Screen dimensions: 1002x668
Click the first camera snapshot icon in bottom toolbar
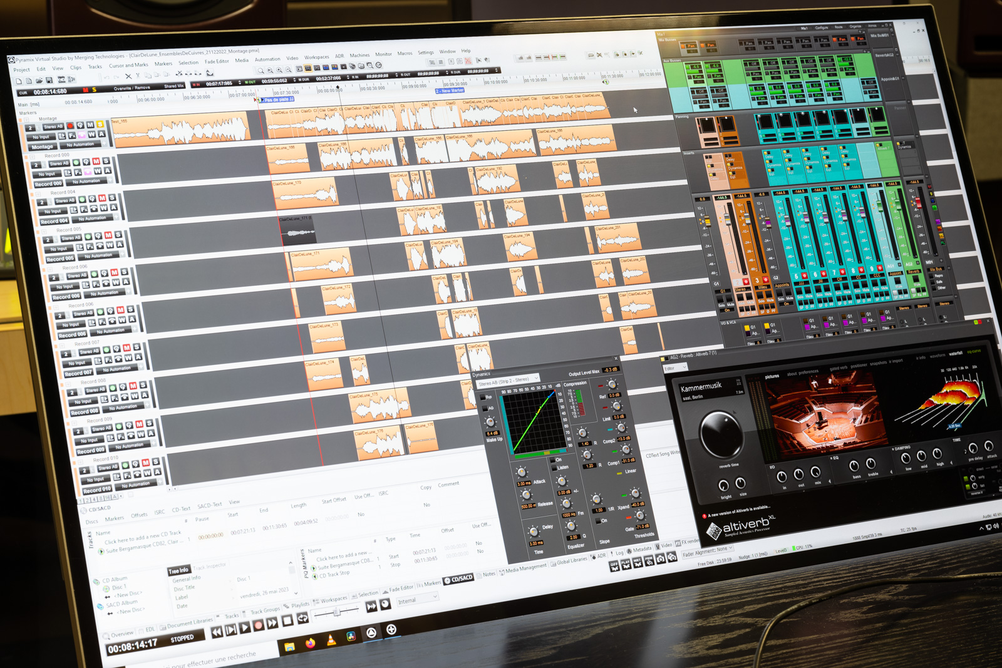point(661,559)
